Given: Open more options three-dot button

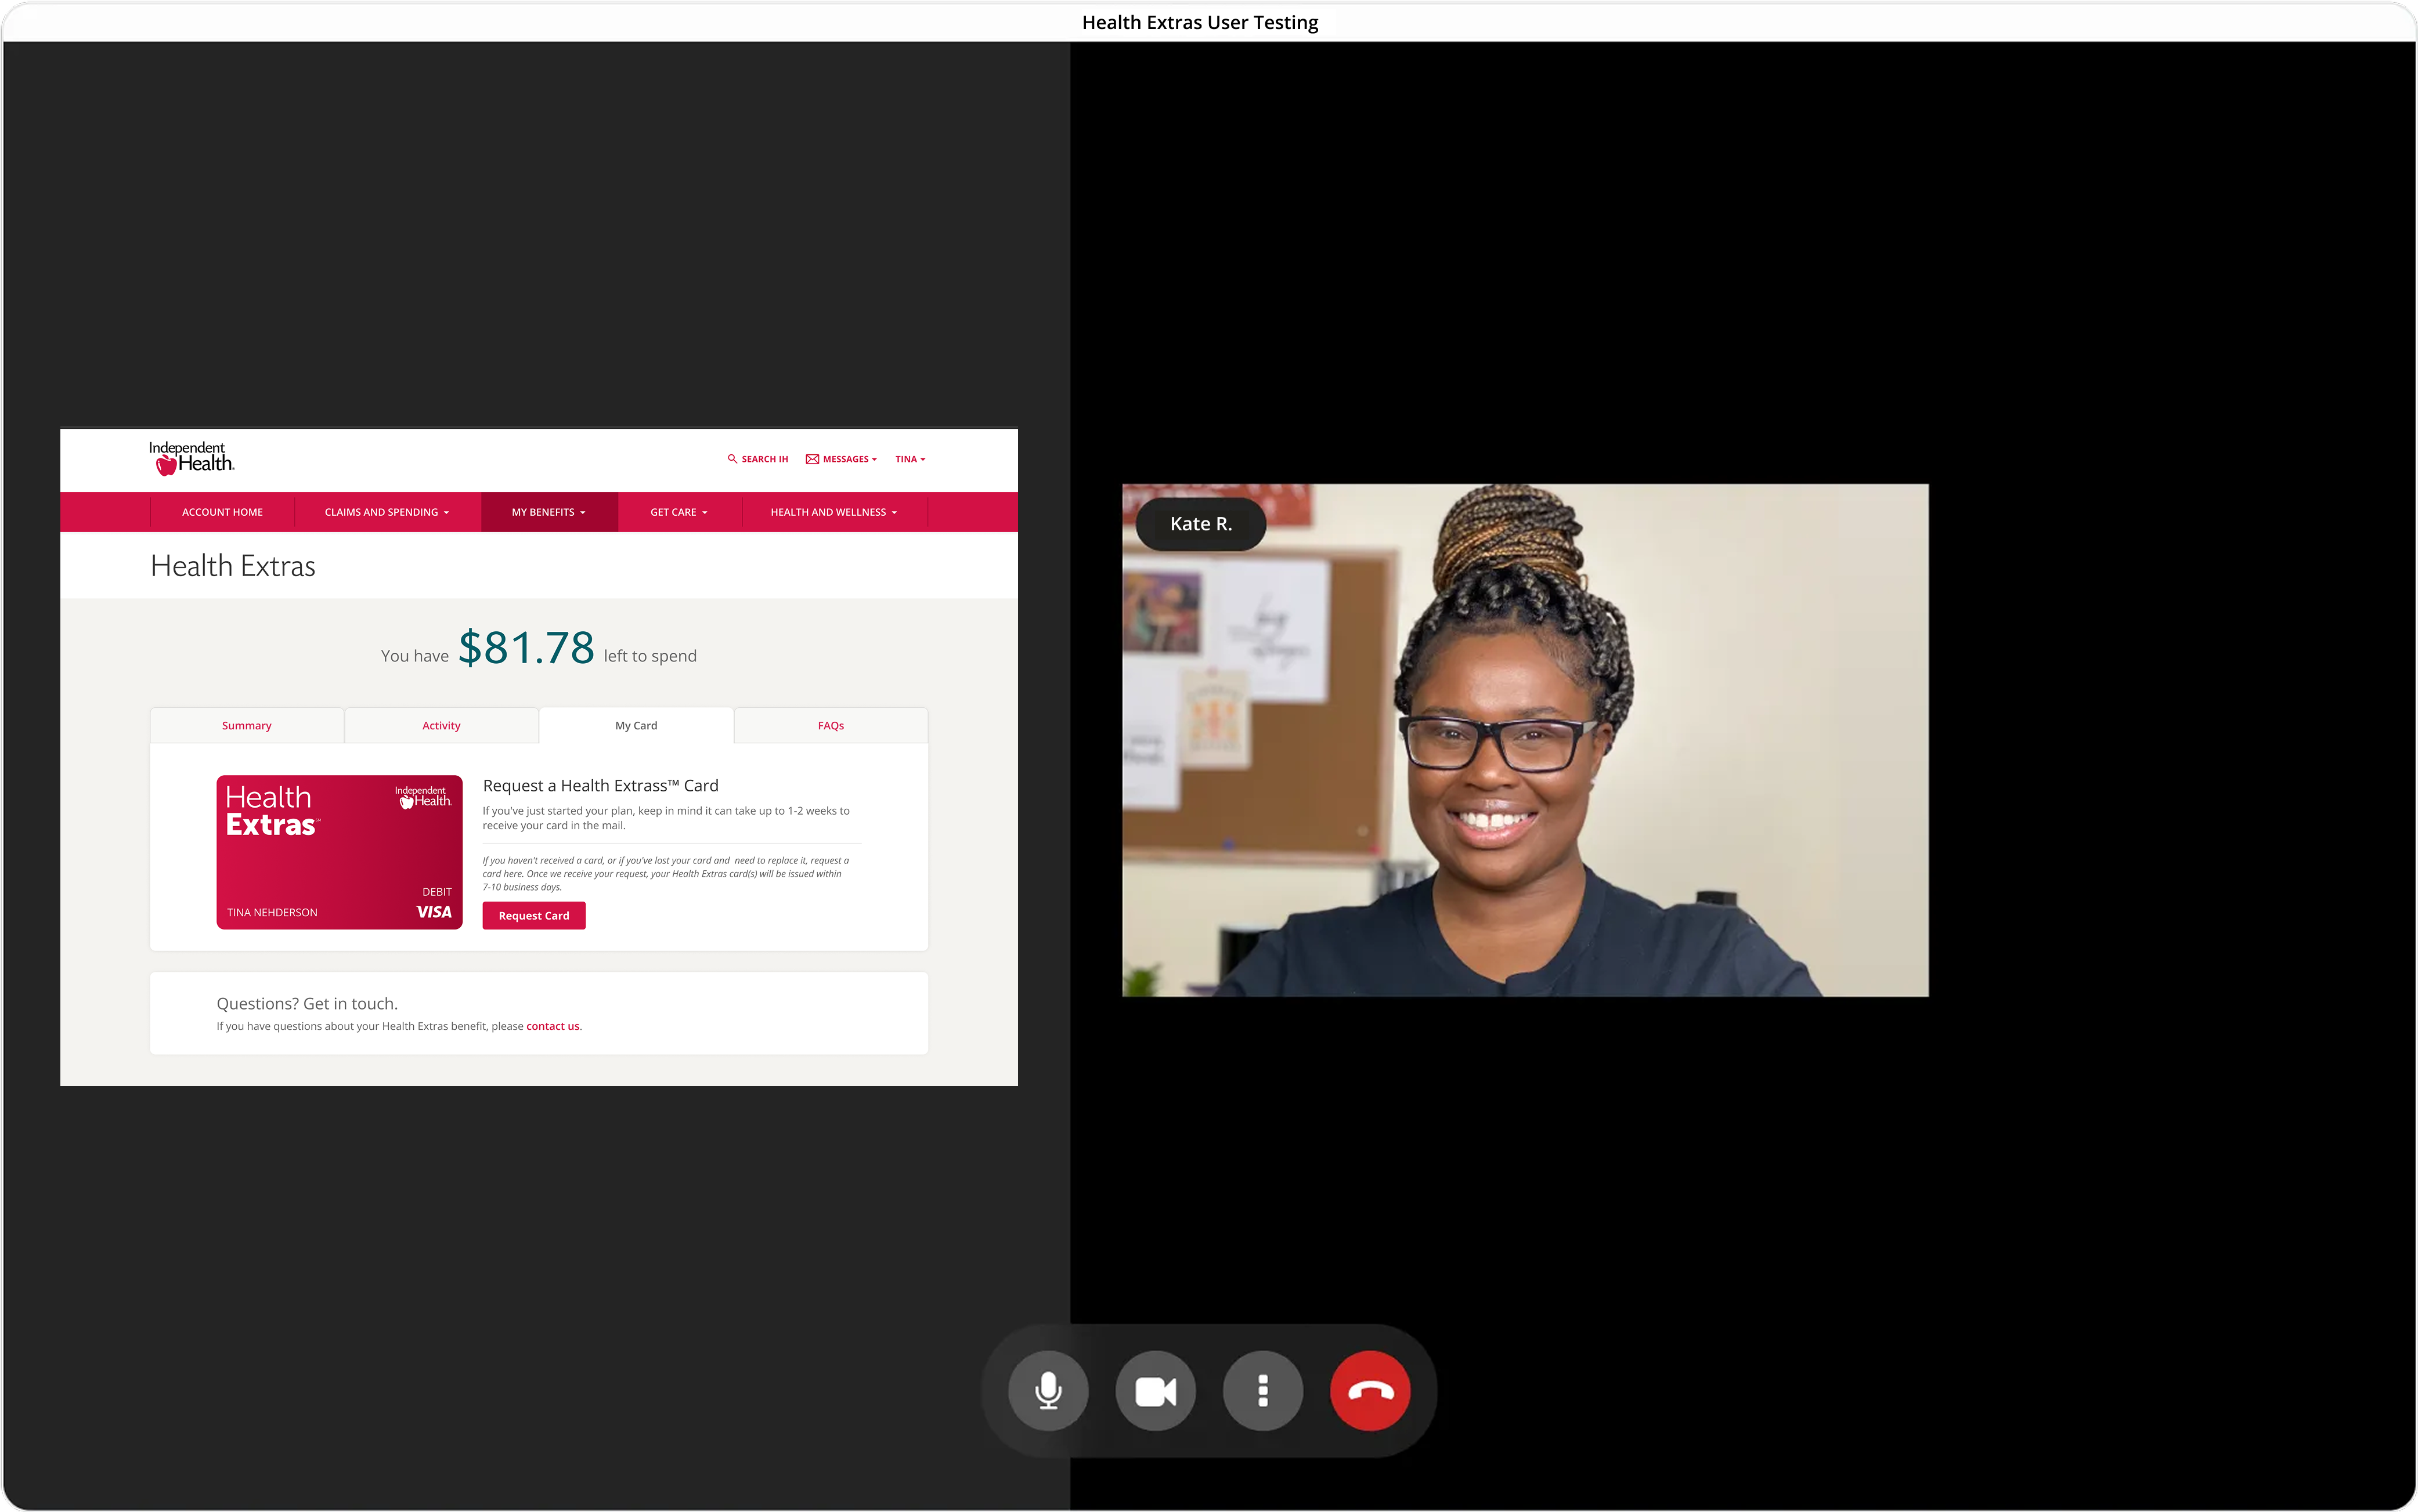Looking at the screenshot, I should 1262,1390.
